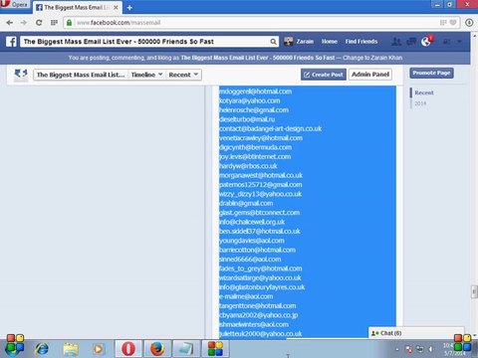This screenshot has width=478, height=358.
Task: Click the Opera menu button
Action: point(15,4)
